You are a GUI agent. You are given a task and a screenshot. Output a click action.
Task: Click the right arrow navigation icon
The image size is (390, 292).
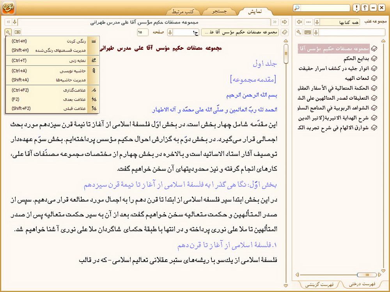coord(284,22)
